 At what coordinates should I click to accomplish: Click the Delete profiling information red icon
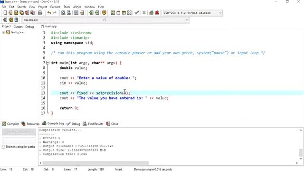pos(157,13)
